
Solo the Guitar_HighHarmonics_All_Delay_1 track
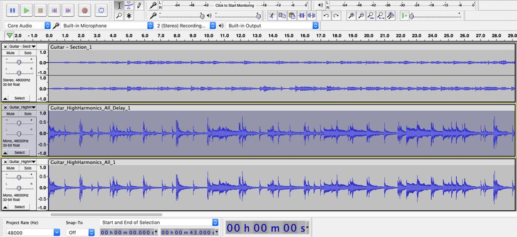(x=28, y=114)
